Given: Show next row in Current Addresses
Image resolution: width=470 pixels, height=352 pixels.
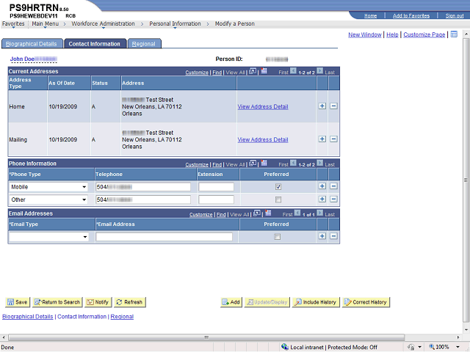Looking at the screenshot, I should click(x=319, y=72).
